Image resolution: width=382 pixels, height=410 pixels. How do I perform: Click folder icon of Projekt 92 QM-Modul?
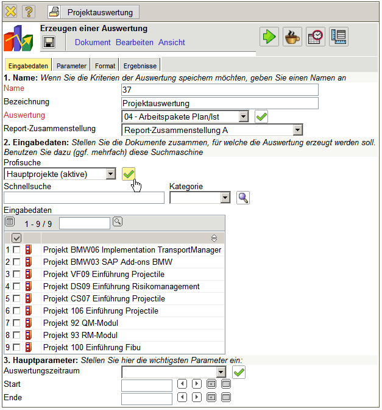pyautogui.click(x=29, y=323)
